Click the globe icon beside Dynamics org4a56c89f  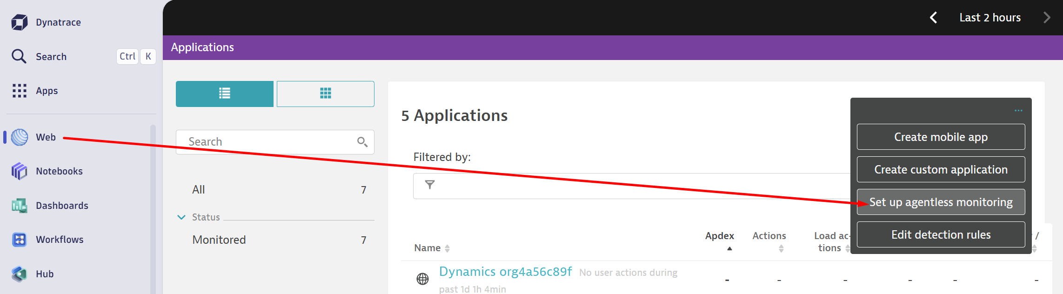[x=422, y=279]
